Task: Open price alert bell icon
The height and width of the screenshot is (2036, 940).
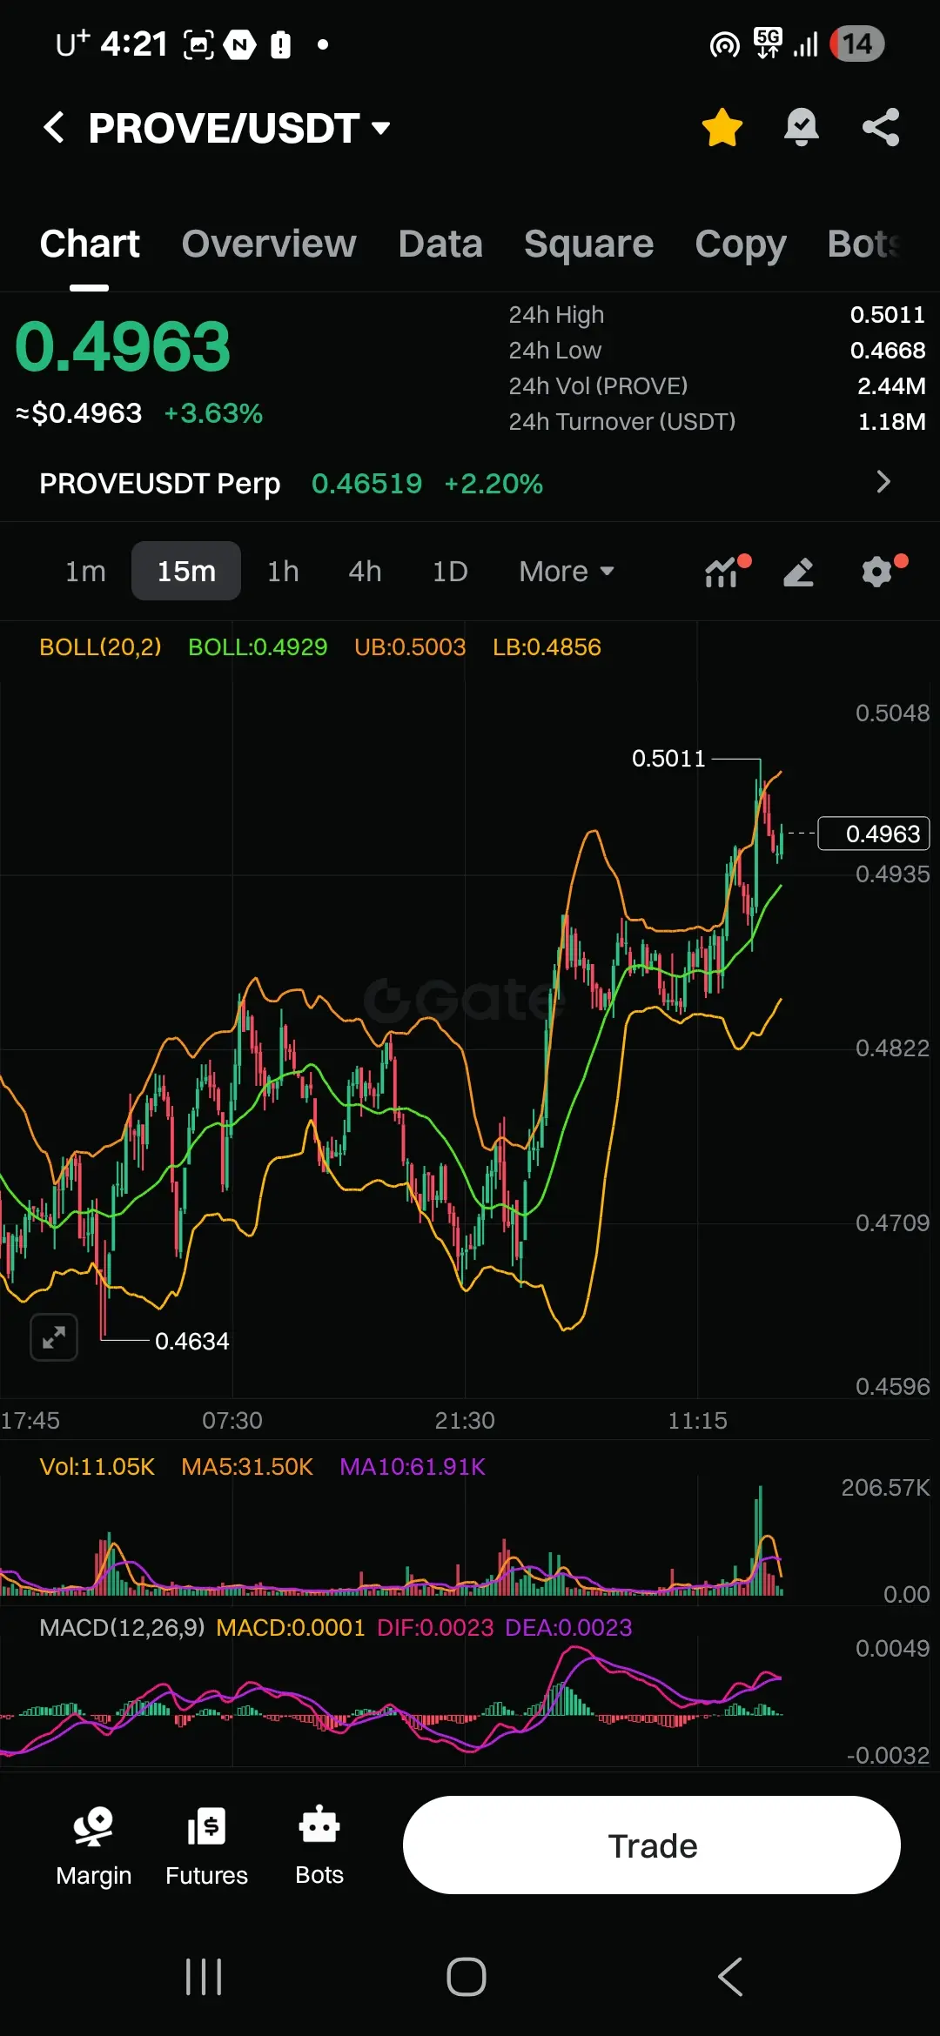Action: pos(802,128)
